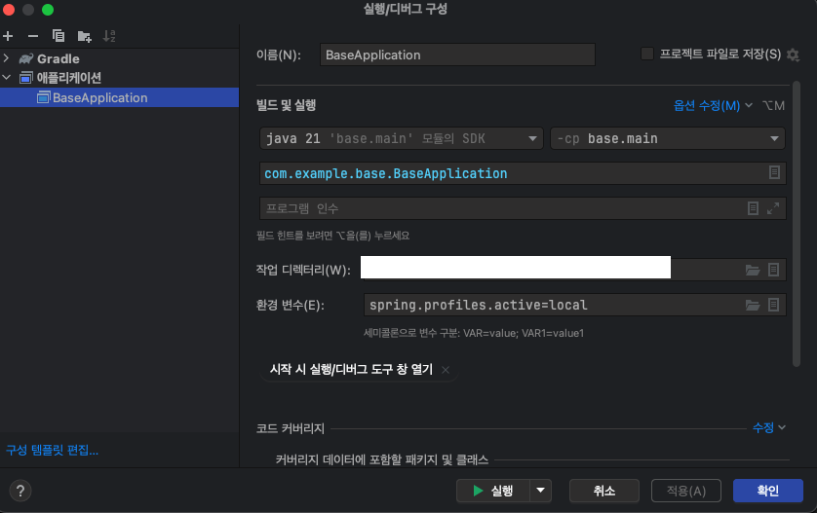Image resolution: width=817 pixels, height=513 pixels.
Task: Open the java 21 SDK dropdown
Action: (402, 138)
